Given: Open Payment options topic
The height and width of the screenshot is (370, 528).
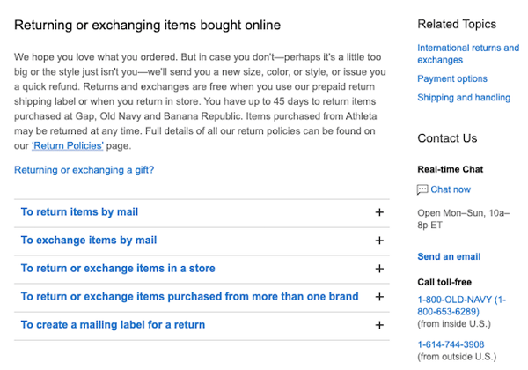Looking at the screenshot, I should click(451, 79).
